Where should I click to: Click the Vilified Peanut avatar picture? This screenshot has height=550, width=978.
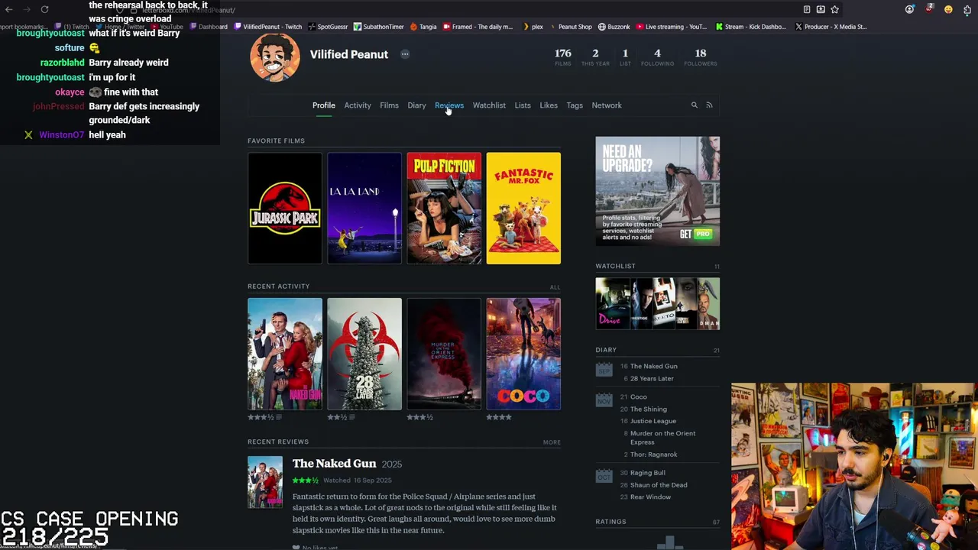point(275,57)
